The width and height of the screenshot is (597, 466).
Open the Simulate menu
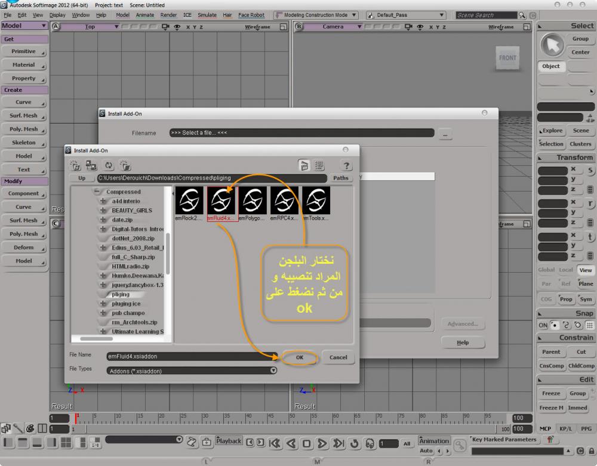pyautogui.click(x=207, y=15)
